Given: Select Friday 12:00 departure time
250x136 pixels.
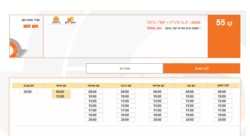Looking at the screenshot, I should [x=61, y=96].
